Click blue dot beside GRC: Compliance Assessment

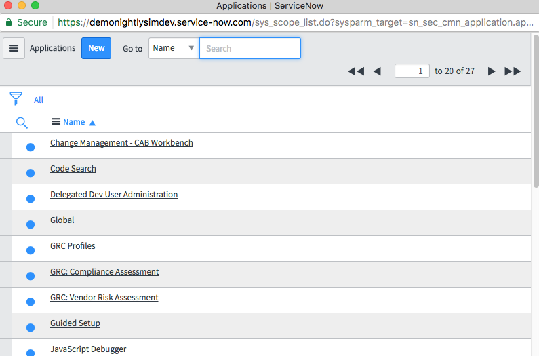pos(31,276)
